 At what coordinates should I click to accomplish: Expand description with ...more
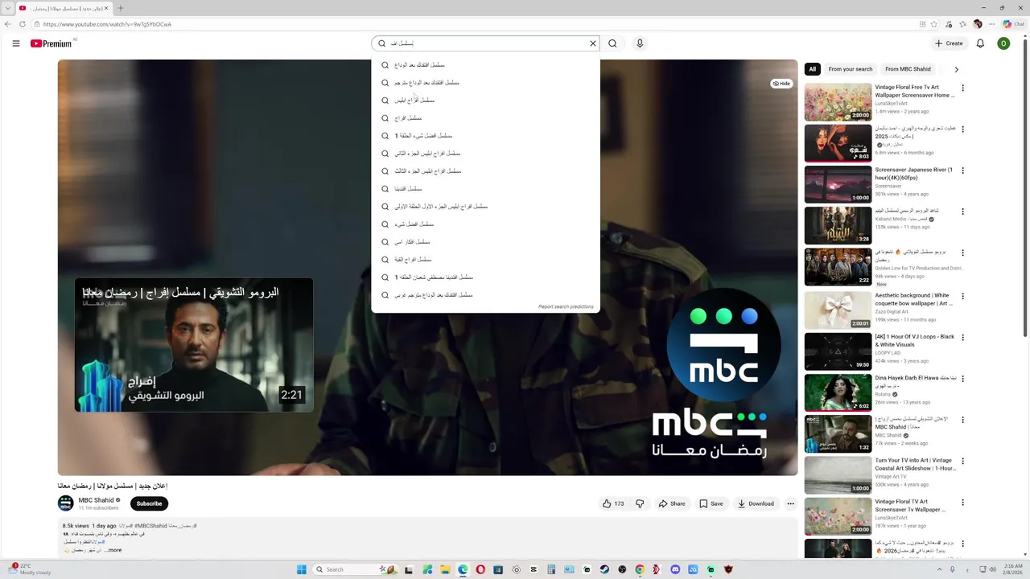111,550
